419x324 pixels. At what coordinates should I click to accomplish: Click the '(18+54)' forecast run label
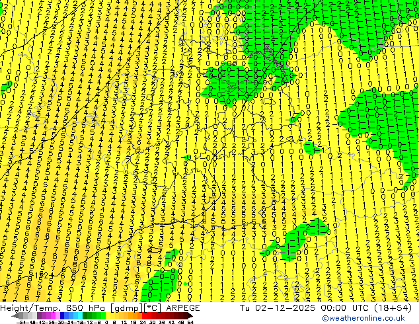(393, 308)
